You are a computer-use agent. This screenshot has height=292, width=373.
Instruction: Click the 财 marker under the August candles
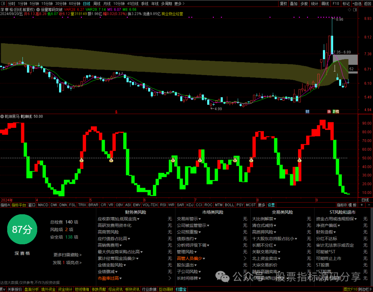[307, 111]
